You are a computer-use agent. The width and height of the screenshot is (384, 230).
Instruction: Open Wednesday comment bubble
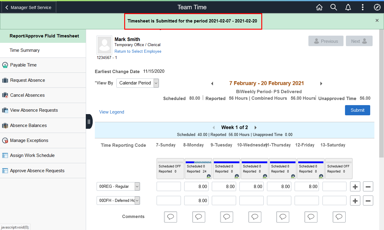(x=255, y=217)
